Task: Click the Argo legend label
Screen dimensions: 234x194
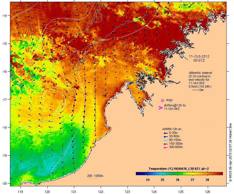Action: tap(169, 100)
